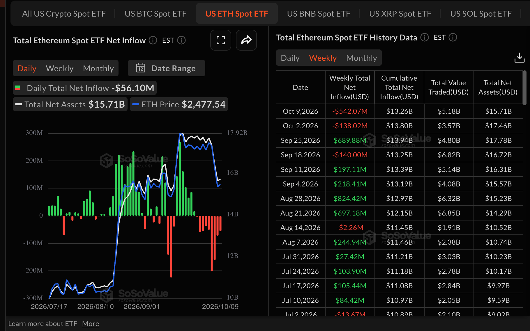This screenshot has width=530, height=331.
Task: Open the Date Range picker
Action: coord(167,68)
